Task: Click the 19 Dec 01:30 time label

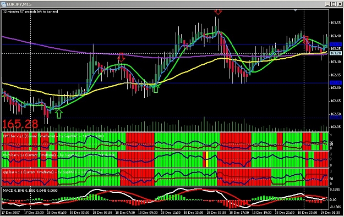Action: click(x=330, y=213)
